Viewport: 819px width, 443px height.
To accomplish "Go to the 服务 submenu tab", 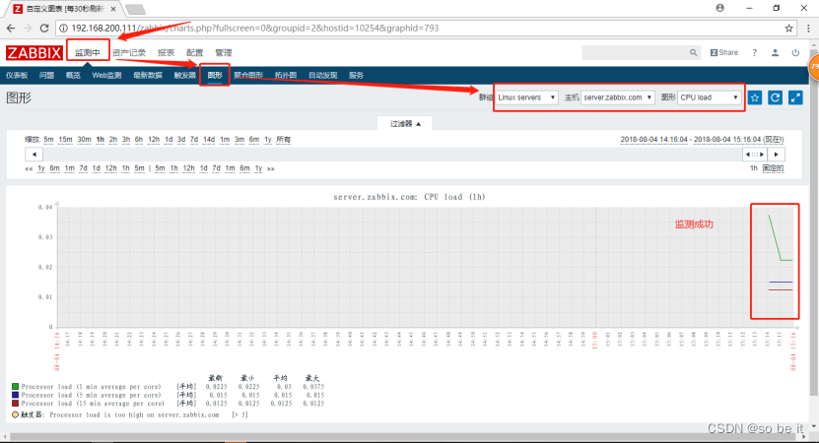I will tap(356, 75).
